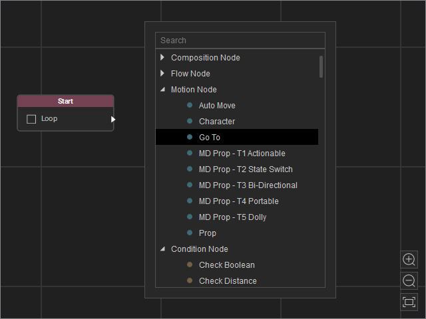Click the Flow Node label text

tap(190, 74)
